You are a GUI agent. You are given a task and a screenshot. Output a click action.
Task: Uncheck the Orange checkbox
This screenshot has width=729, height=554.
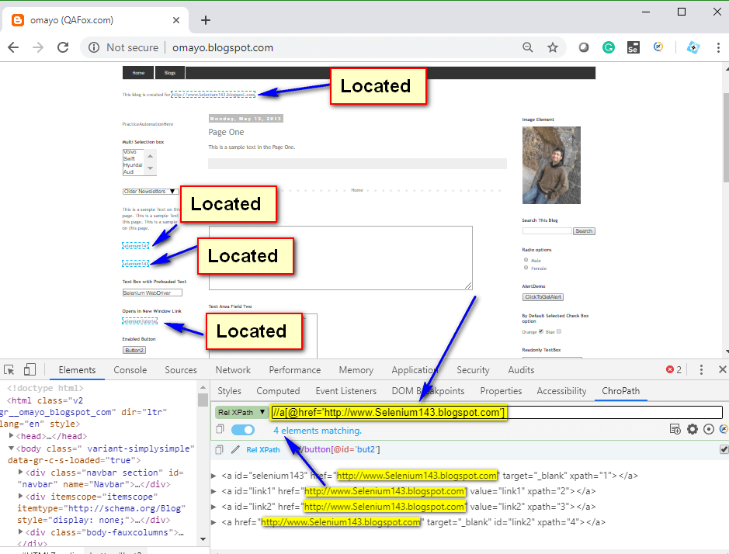click(541, 331)
